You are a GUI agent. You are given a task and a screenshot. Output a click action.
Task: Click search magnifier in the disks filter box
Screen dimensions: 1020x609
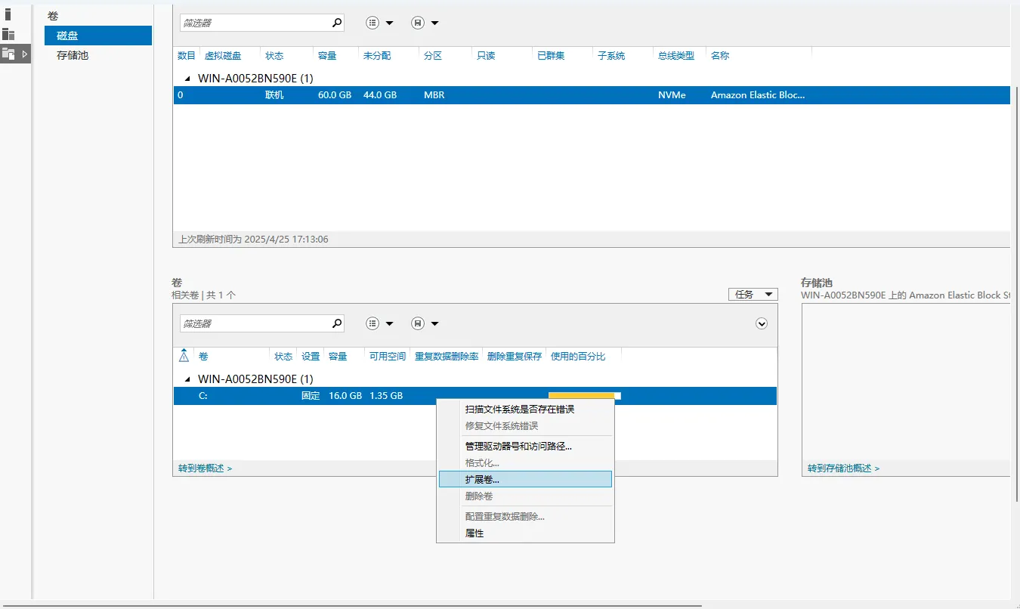pyautogui.click(x=337, y=23)
